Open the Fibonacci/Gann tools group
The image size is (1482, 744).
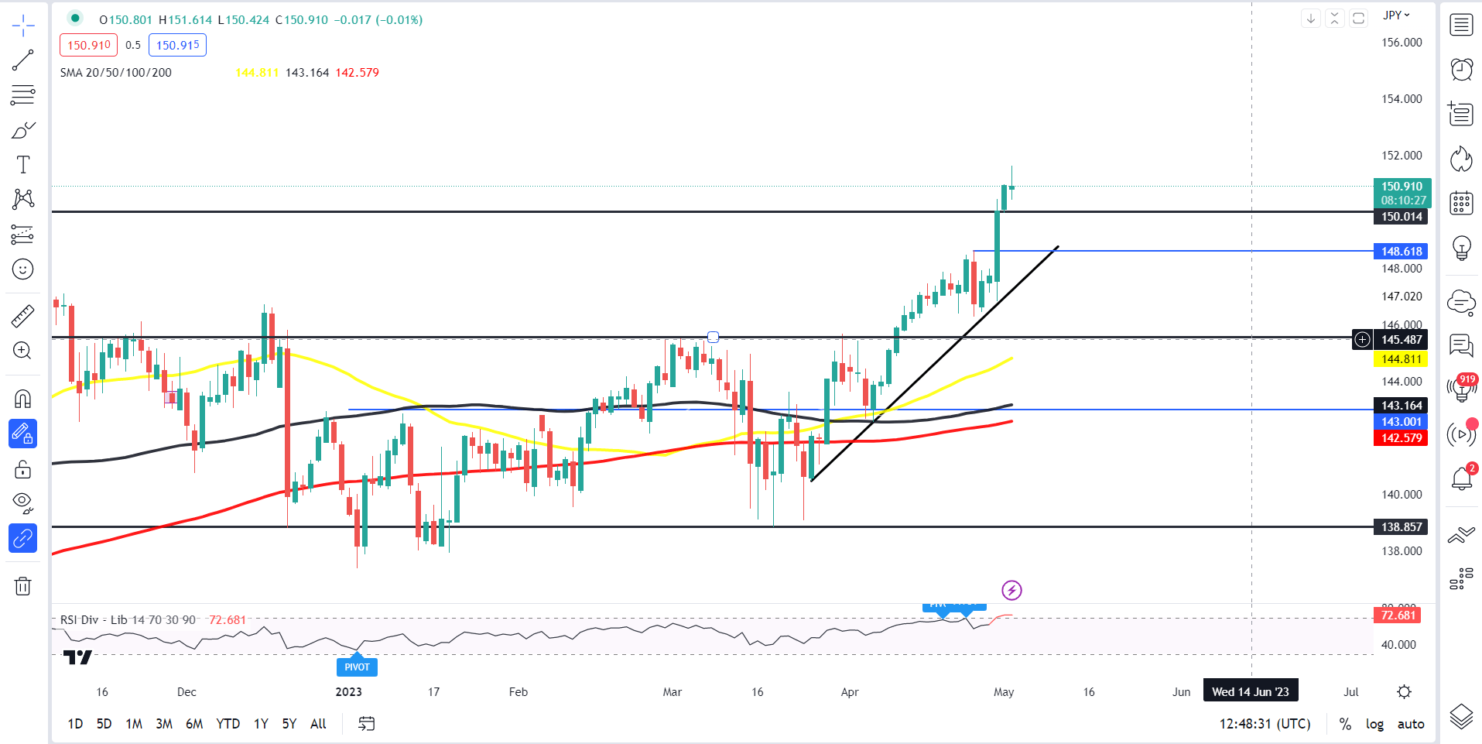click(x=23, y=95)
